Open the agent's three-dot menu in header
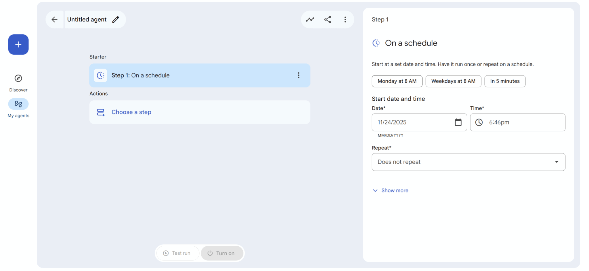This screenshot has width=589, height=271. click(x=345, y=20)
